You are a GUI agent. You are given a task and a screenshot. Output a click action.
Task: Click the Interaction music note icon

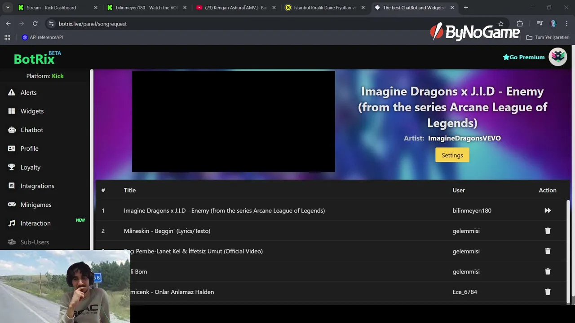point(12,223)
